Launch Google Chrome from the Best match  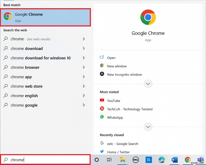[x=46, y=17]
